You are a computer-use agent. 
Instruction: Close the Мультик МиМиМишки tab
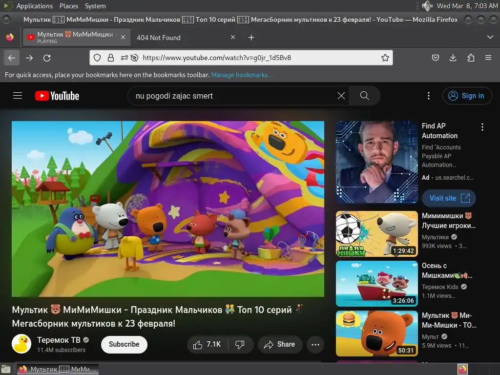[123, 37]
